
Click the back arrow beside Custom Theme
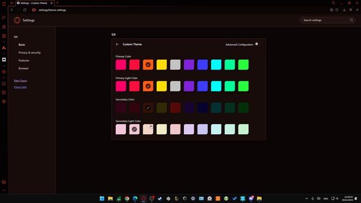tap(117, 44)
